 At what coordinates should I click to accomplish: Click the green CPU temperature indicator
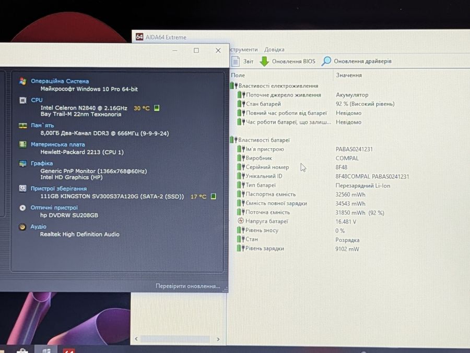(157, 108)
